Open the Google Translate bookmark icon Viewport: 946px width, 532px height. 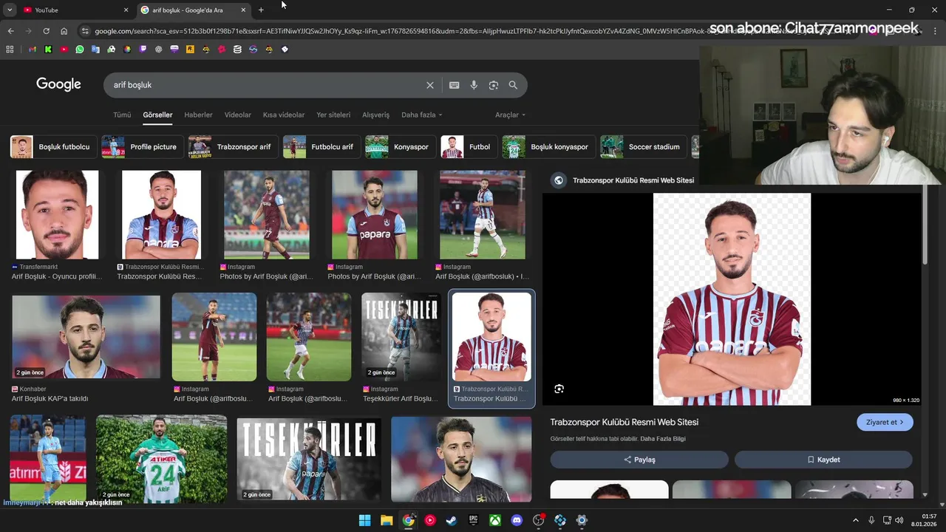point(95,50)
